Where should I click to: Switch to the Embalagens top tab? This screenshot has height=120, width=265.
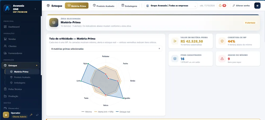pyautogui.click(x=129, y=6)
